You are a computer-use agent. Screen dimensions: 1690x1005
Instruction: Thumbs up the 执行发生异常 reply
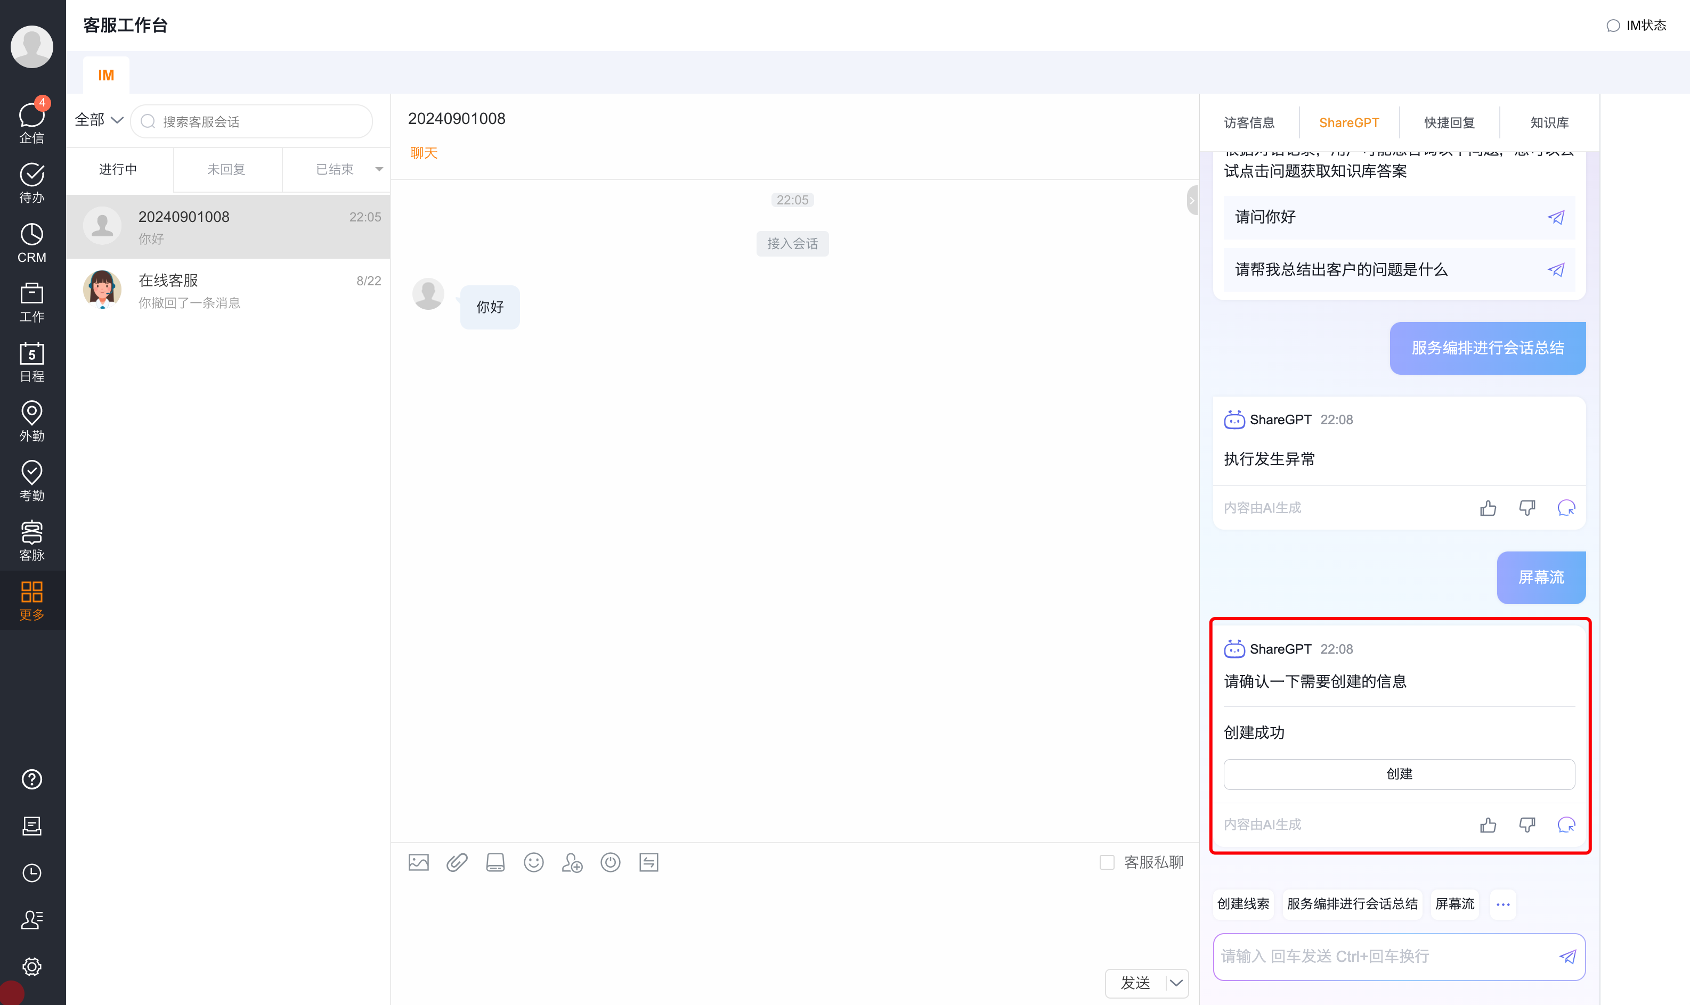[1488, 508]
